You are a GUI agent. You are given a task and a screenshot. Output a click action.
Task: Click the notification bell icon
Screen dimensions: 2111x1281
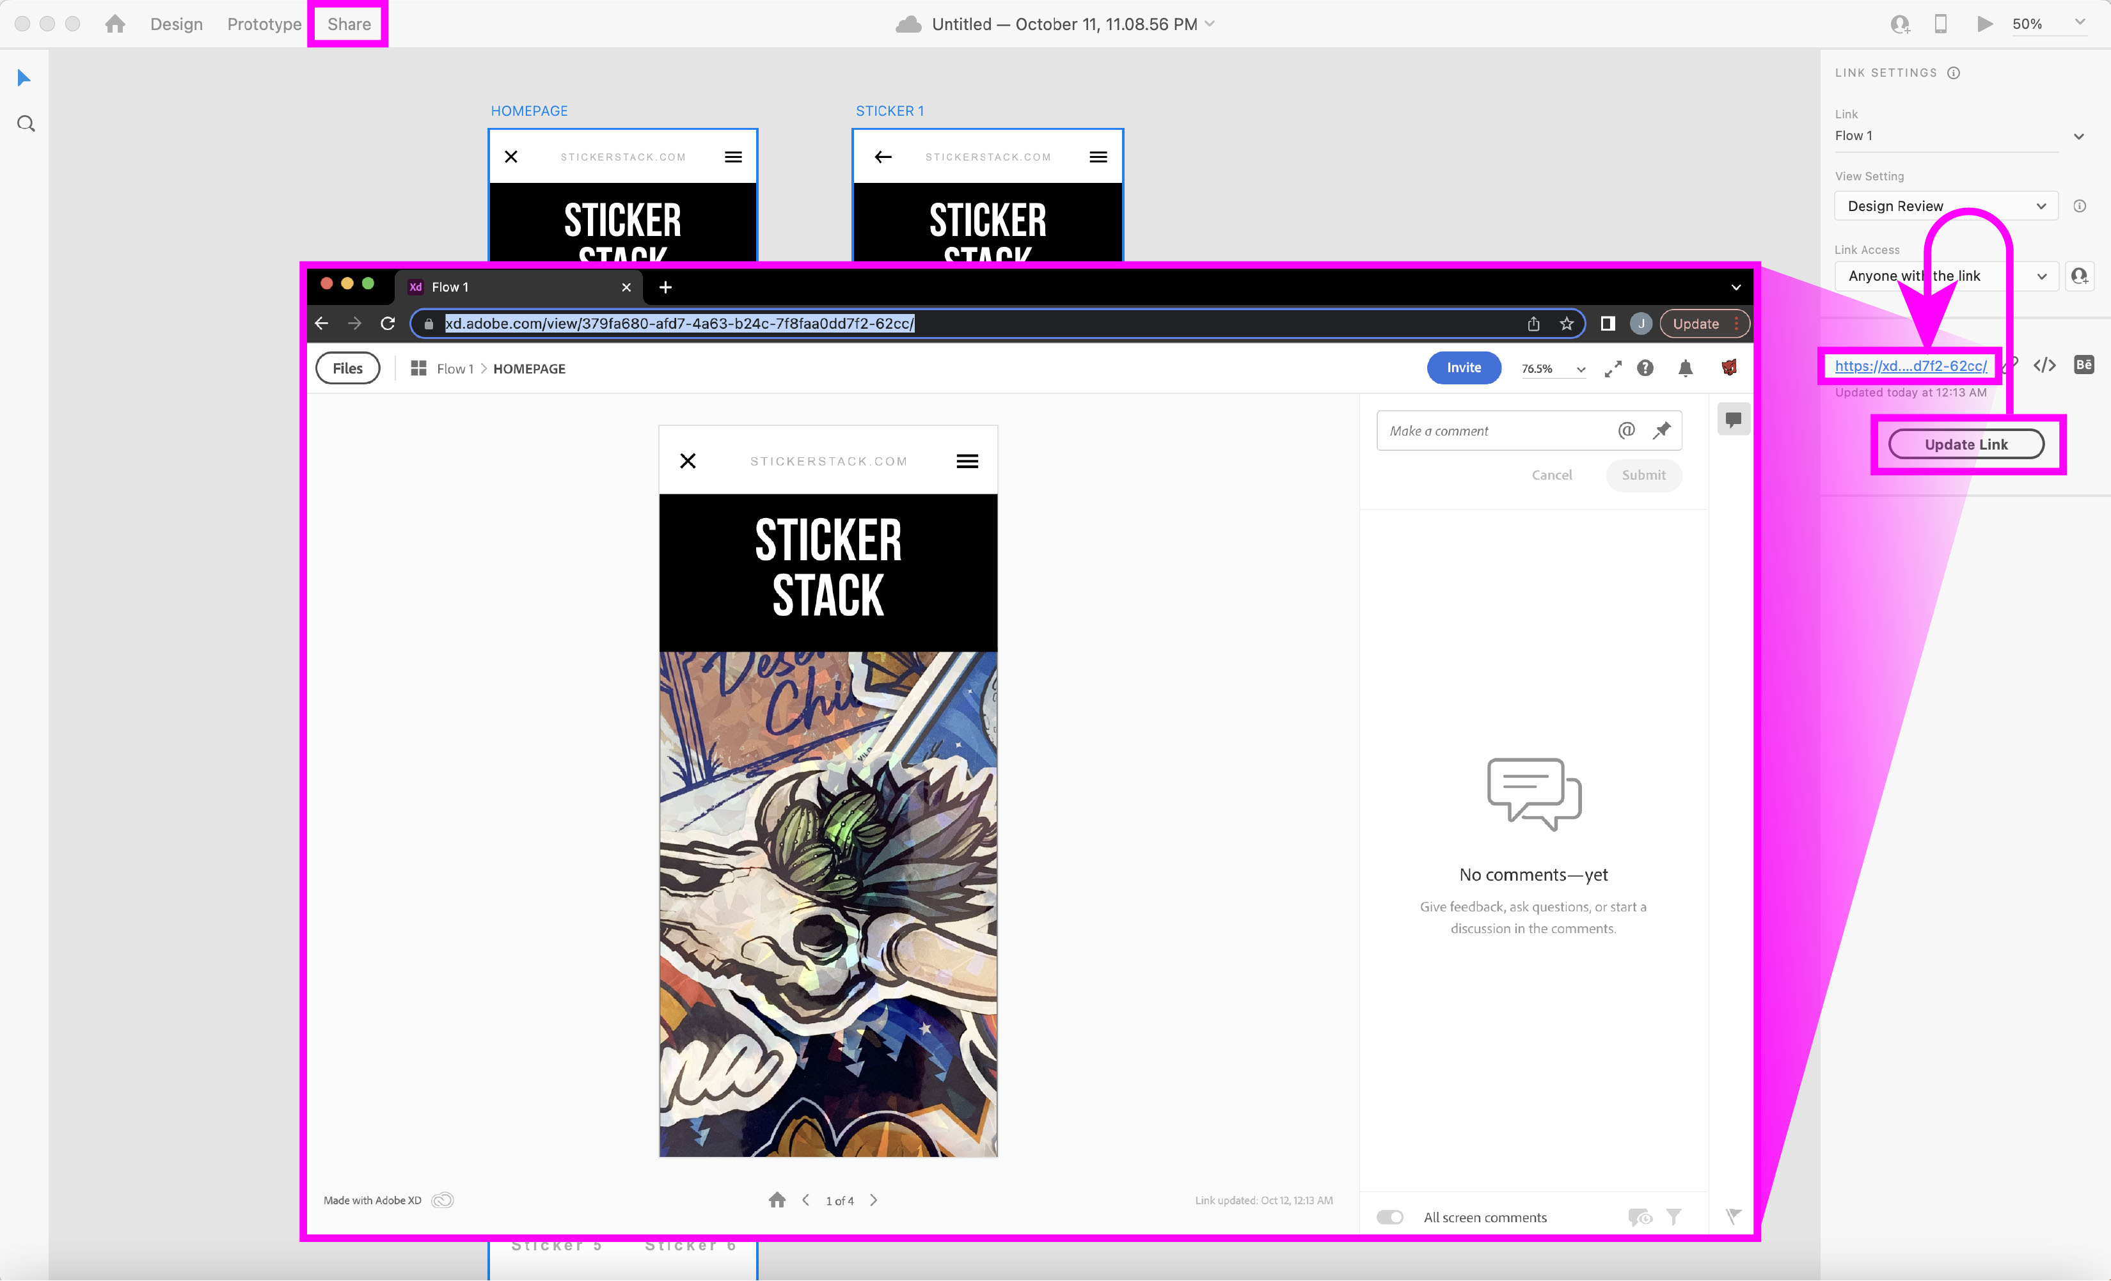(x=1685, y=368)
